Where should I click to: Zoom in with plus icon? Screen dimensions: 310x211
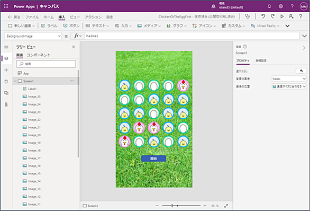[205, 206]
